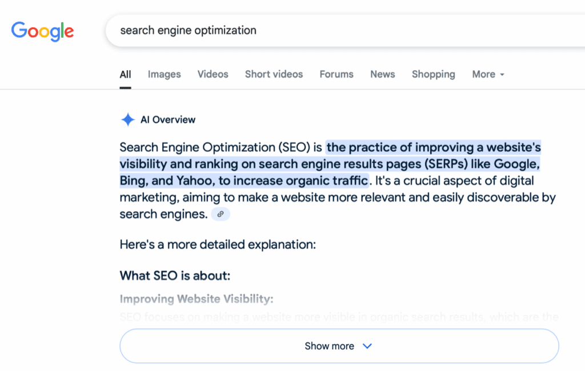The image size is (585, 371).
Task: Expand the More search filters dropdown
Action: pyautogui.click(x=488, y=74)
